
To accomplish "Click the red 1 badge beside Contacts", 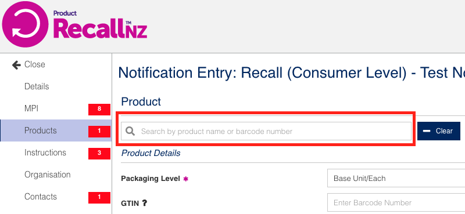I will pos(99,197).
